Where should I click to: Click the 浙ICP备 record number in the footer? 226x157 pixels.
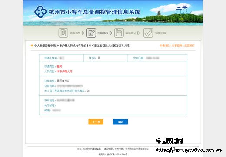tap(117, 154)
